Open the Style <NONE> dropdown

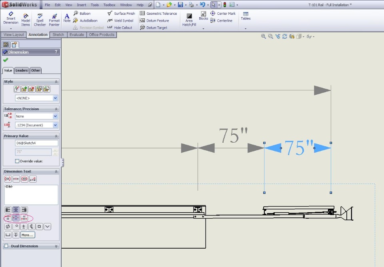coord(55,98)
